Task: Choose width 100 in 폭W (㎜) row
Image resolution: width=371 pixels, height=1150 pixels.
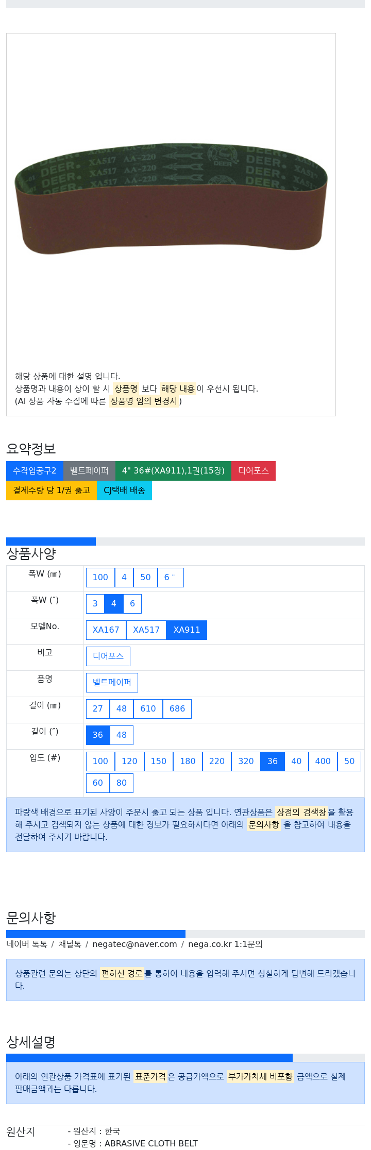Action: pyautogui.click(x=100, y=578)
